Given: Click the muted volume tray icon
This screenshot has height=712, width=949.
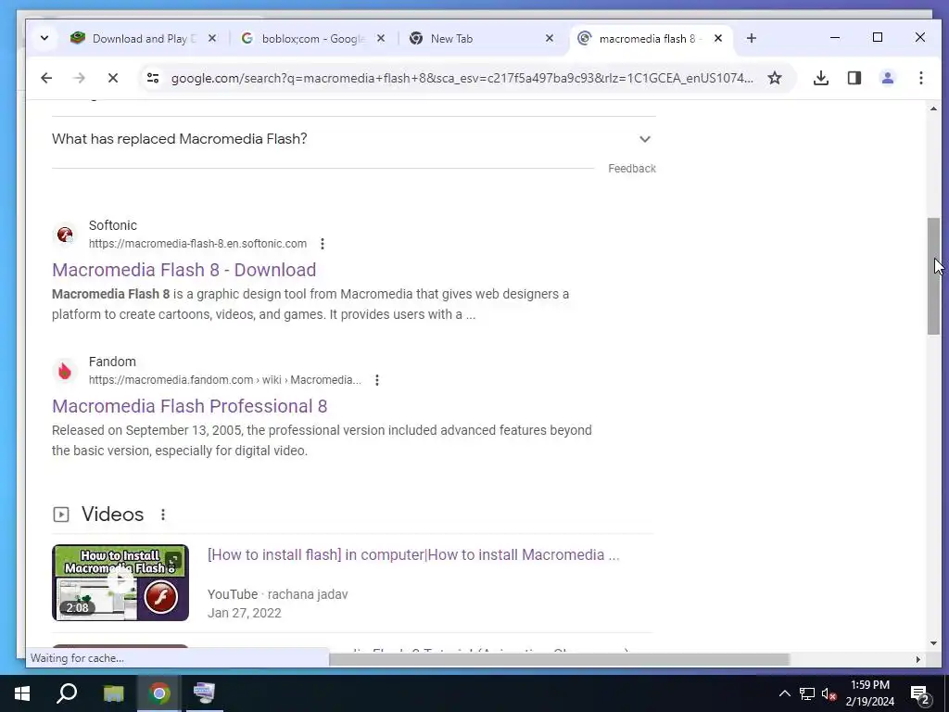Looking at the screenshot, I should pos(829,693).
